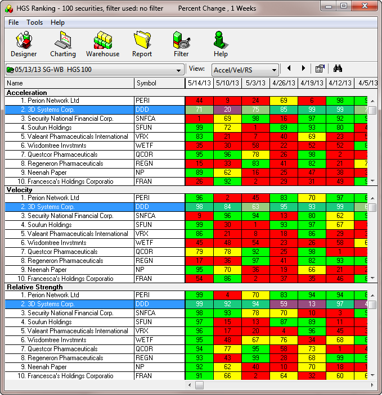Launch the Charting tool
This screenshot has height=395, width=382.
tap(63, 44)
